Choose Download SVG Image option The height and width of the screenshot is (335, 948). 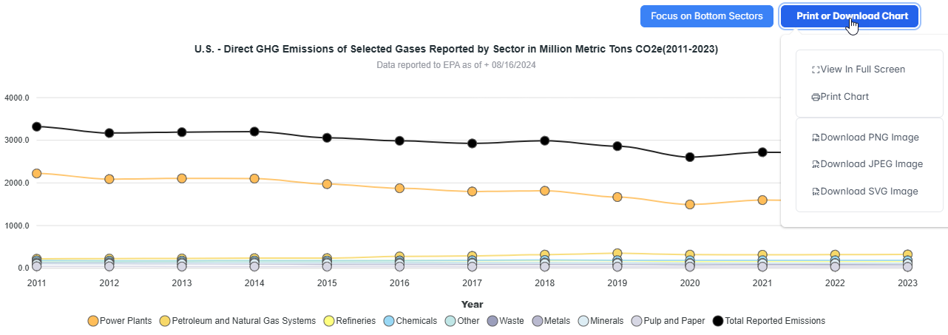[x=869, y=192]
